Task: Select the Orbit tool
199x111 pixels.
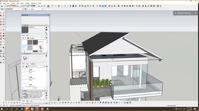Action: click(x=1, y=51)
